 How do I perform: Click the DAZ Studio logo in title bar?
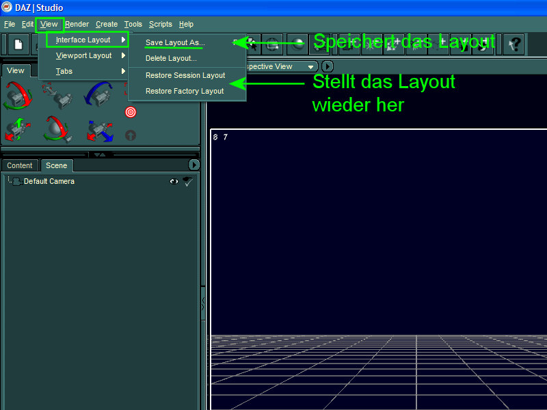point(7,7)
